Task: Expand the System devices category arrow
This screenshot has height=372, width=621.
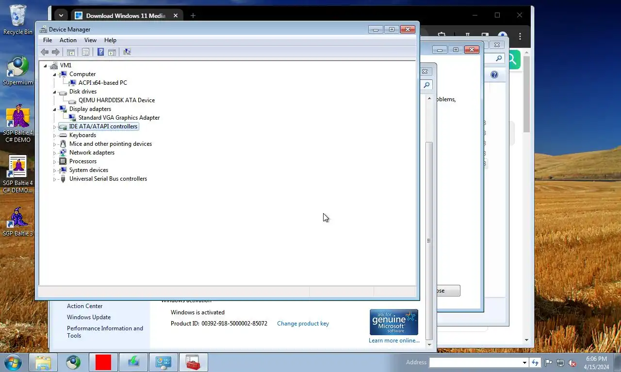Action: tap(54, 170)
